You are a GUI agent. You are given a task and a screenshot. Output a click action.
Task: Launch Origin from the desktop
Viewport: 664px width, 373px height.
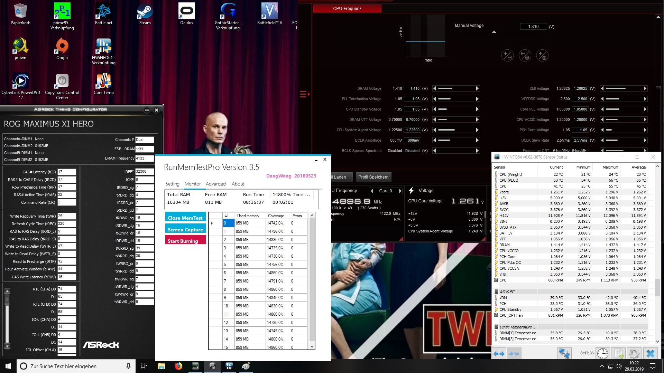[62, 49]
